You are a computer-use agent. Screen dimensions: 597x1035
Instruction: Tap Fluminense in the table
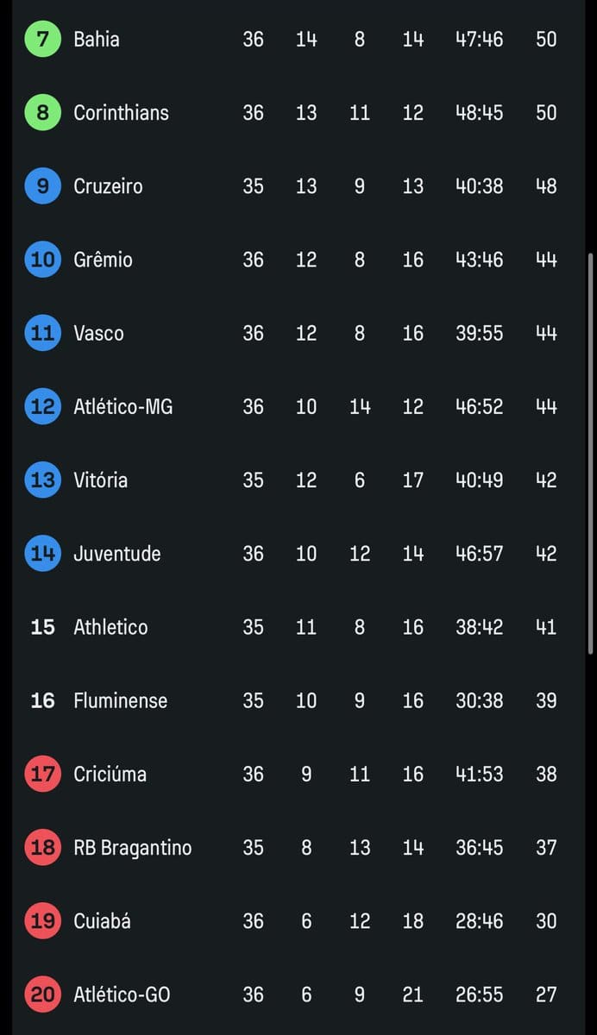pyautogui.click(x=120, y=700)
